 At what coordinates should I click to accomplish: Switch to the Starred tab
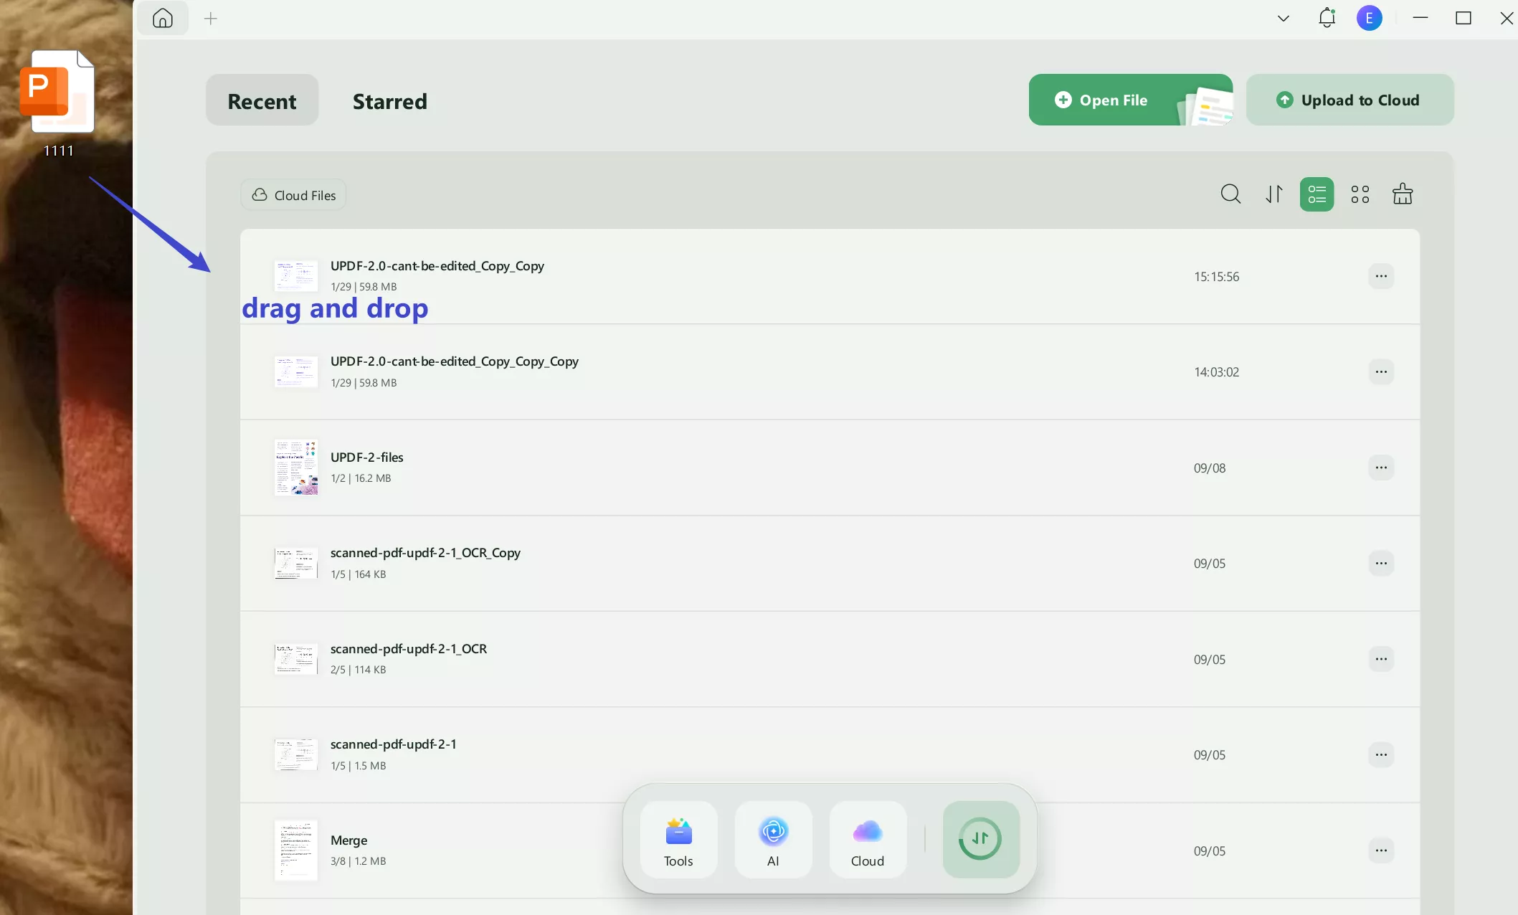tap(389, 100)
